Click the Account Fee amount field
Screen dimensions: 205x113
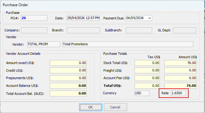click(x=181, y=78)
